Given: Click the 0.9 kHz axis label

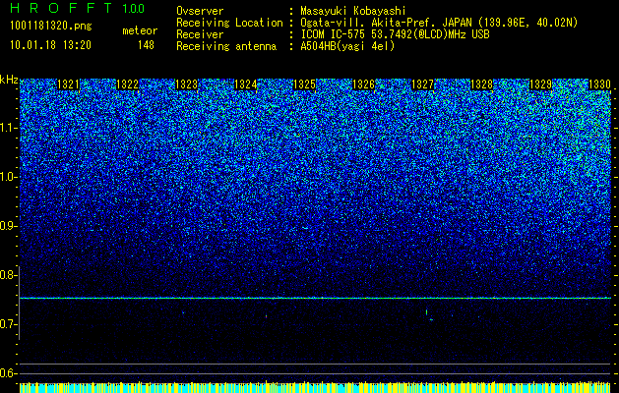Looking at the screenshot, I should point(8,226).
